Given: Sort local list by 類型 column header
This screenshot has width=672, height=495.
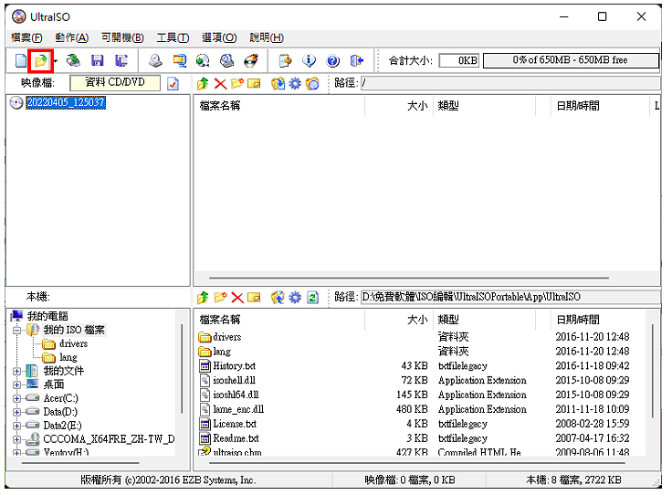Looking at the screenshot, I should [x=485, y=320].
